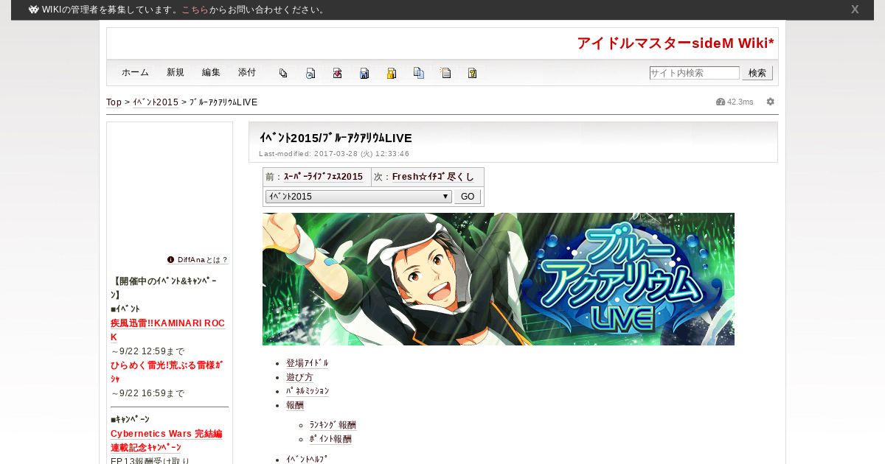Viewport: 885px width, 464px height.
Task: Open ひらめく雷光!荒ぶる雷様ｶﾞｼｬ sidebar link
Action: [167, 372]
